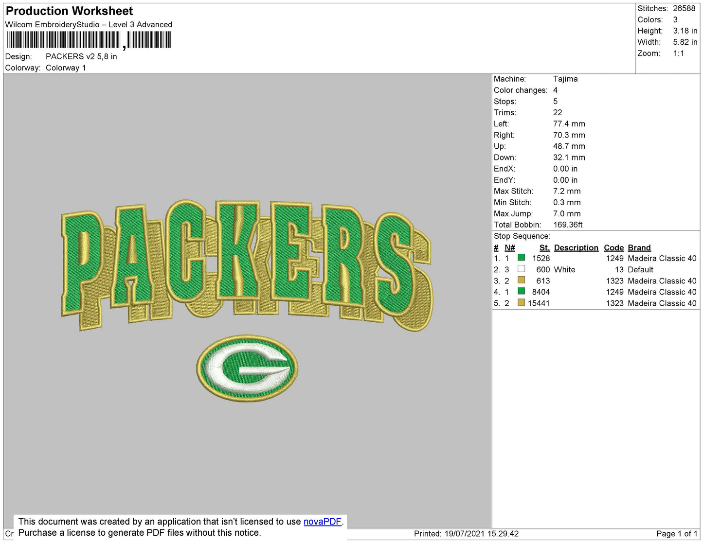Image resolution: width=703 pixels, height=543 pixels.
Task: Click the barcode under the title
Action: click(89, 40)
